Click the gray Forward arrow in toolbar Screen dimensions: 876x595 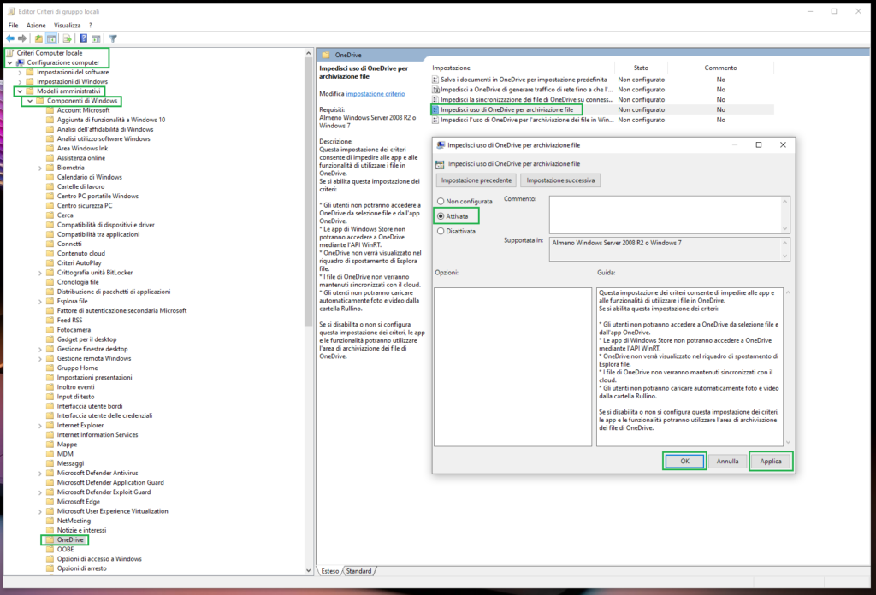(x=22, y=38)
